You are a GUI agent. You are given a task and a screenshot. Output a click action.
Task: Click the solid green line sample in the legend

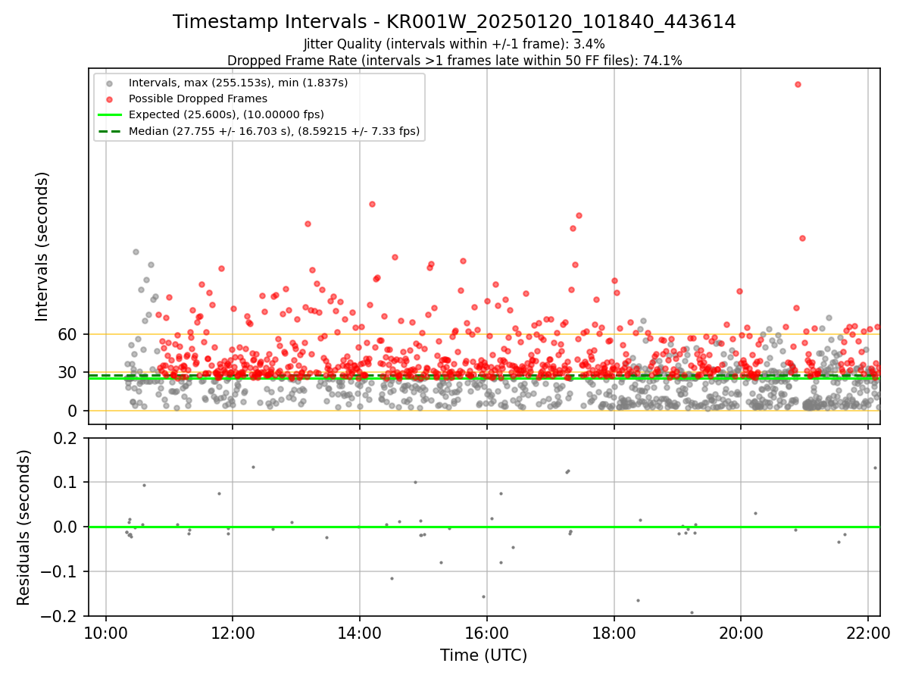click(x=111, y=115)
